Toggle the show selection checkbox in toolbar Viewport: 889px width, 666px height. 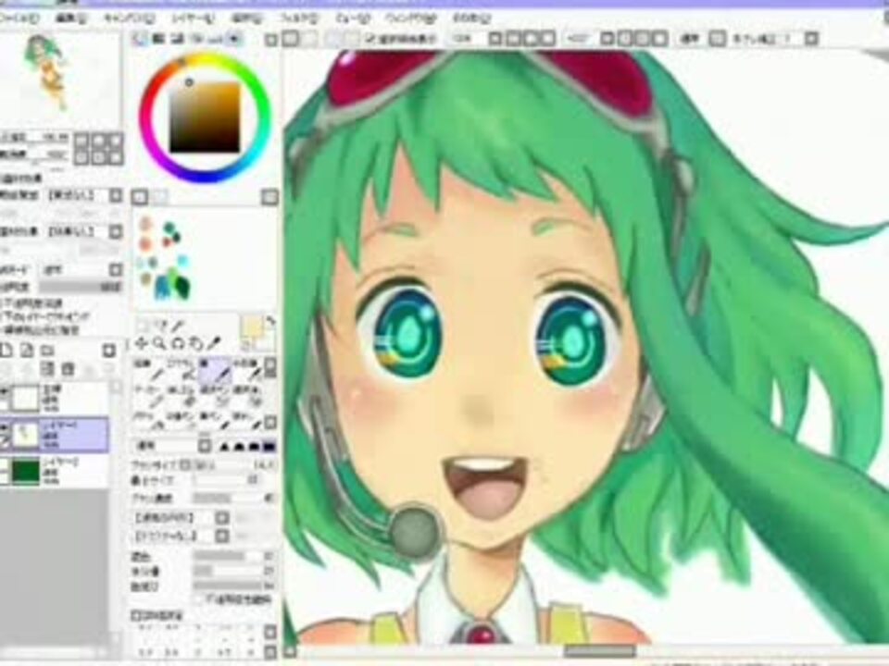371,39
